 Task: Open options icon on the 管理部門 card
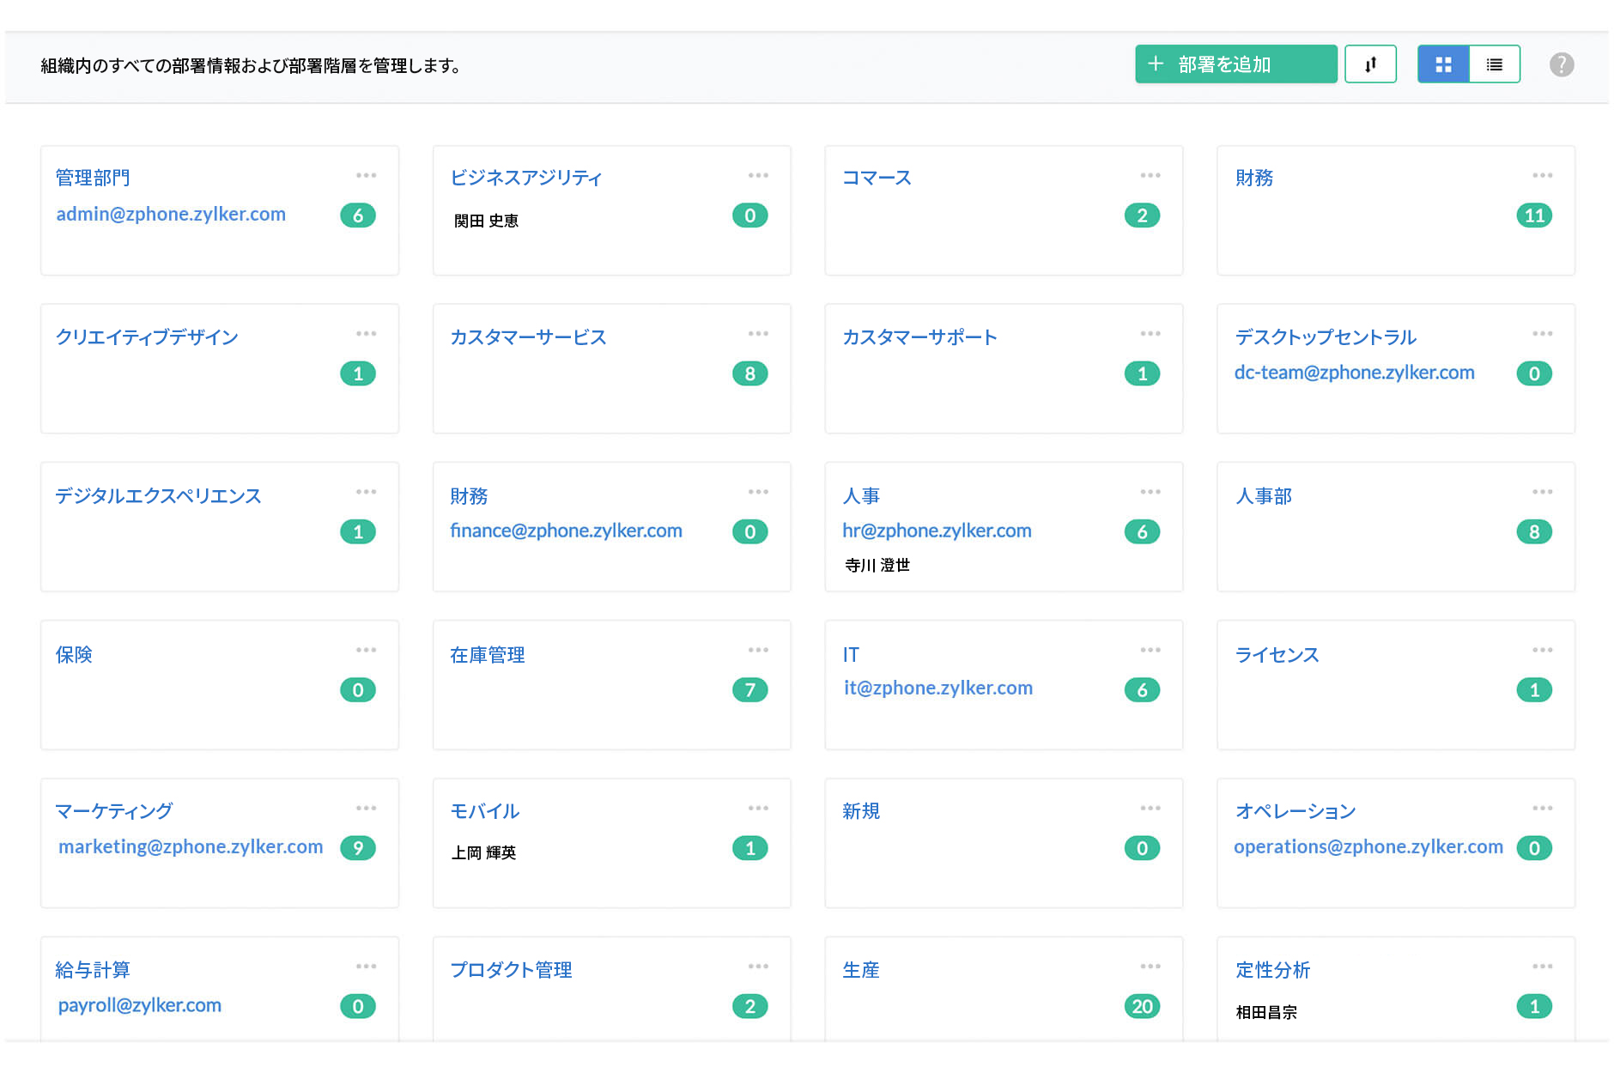coord(367,175)
